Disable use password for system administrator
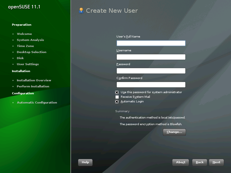Screen dimensions: 231x173 point(117,93)
